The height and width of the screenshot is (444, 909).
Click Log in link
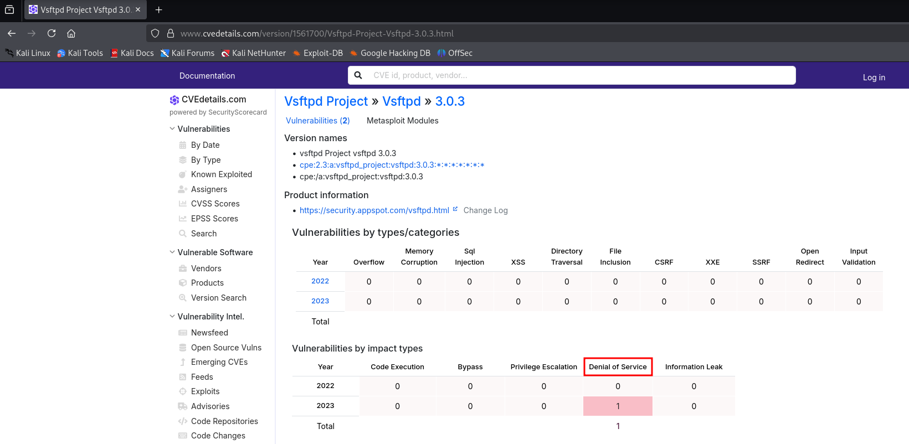[x=874, y=78]
